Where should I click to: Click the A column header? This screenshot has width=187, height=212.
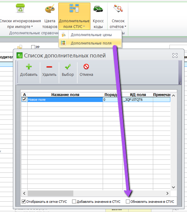pyautogui.click(x=24, y=95)
